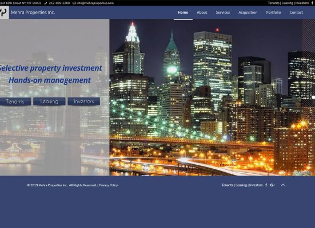
Task: Click the Facebook icon in top bar
Action: (313, 3)
